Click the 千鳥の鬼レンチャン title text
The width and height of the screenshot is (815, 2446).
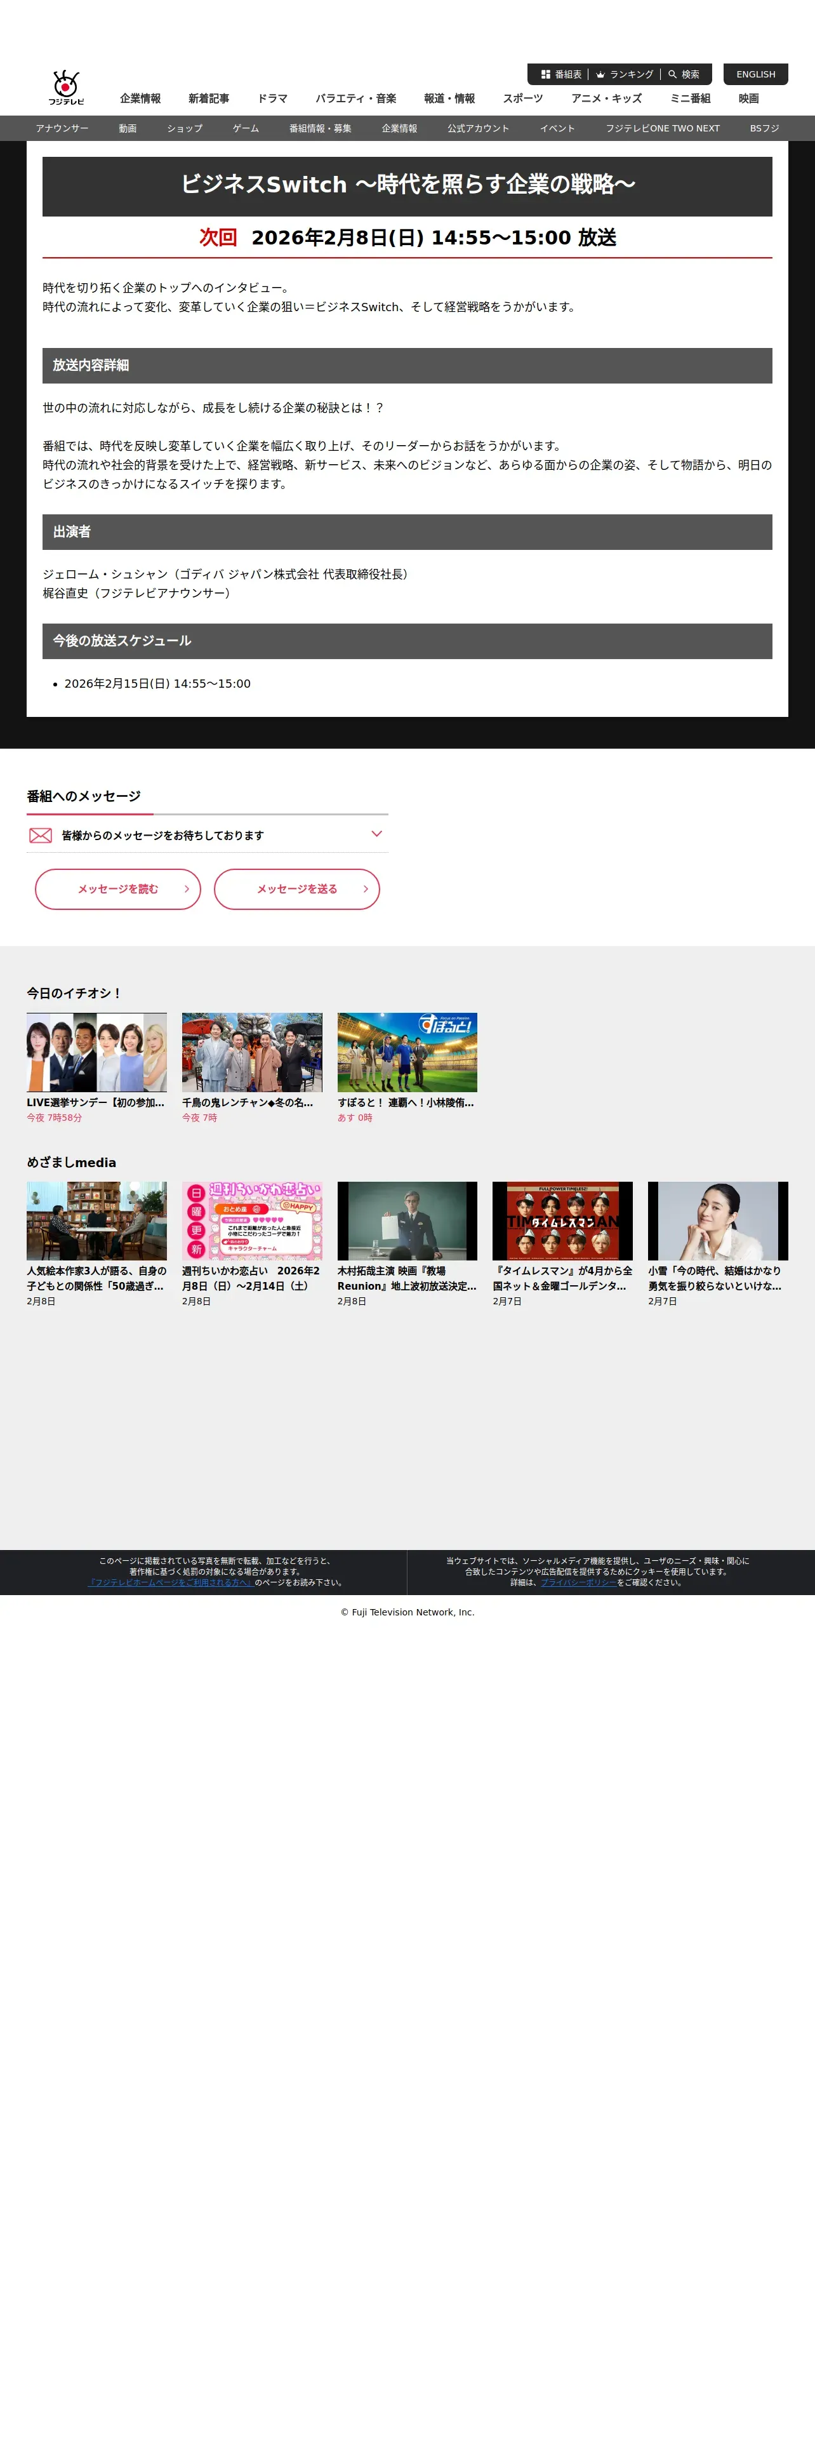(x=248, y=1104)
